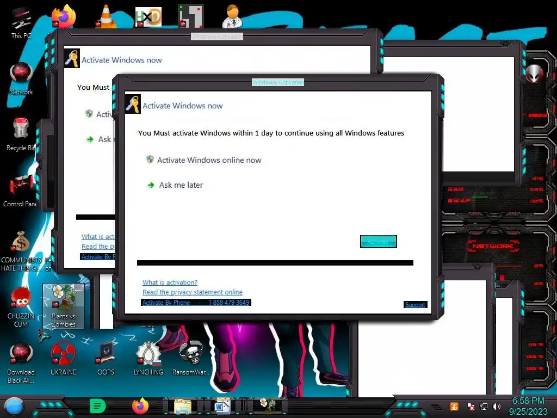Open the Network desktop icon
The image size is (557, 418).
pyautogui.click(x=21, y=79)
